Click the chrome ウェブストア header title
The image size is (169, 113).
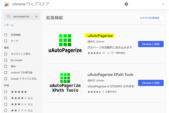point(31,4)
